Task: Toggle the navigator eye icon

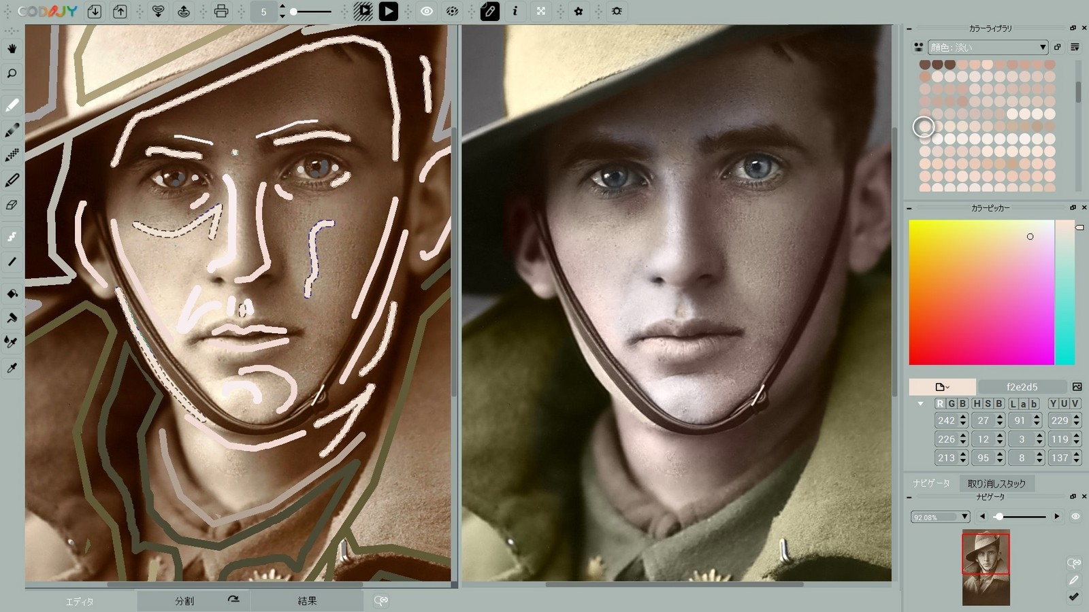Action: [1075, 517]
